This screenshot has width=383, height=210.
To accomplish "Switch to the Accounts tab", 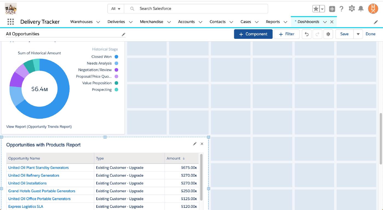I will [186, 22].
